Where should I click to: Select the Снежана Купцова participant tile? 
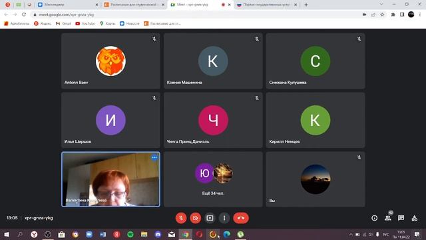pos(316,61)
